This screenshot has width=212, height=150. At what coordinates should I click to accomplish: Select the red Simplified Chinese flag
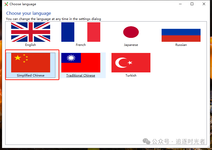tap(31, 63)
